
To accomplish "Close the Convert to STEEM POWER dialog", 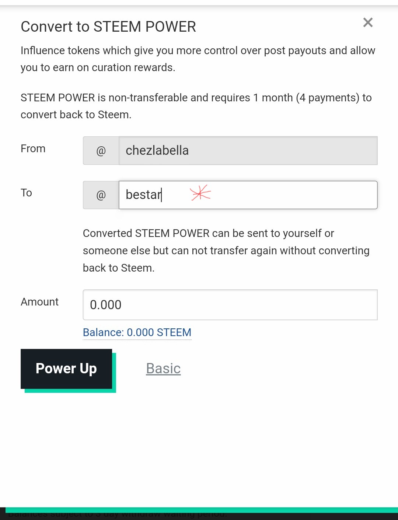I will pyautogui.click(x=368, y=23).
